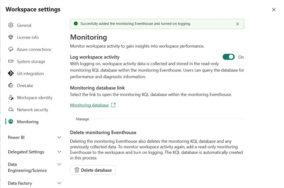Image resolution: width=284 pixels, height=188 pixels.
Task: Click the Git integration icon
Action: (x=11, y=74)
